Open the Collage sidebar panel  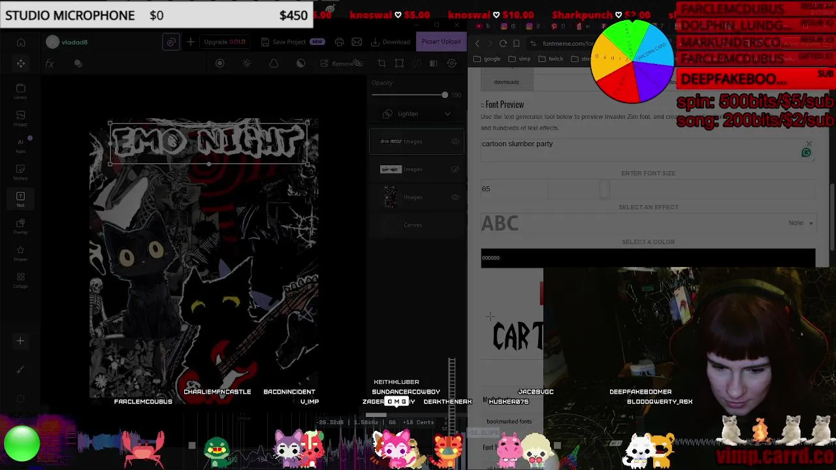click(x=20, y=281)
